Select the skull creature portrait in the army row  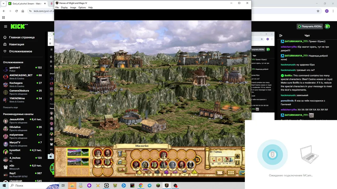[x=190, y=165]
